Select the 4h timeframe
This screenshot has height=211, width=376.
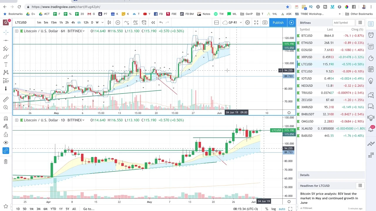[73, 23]
